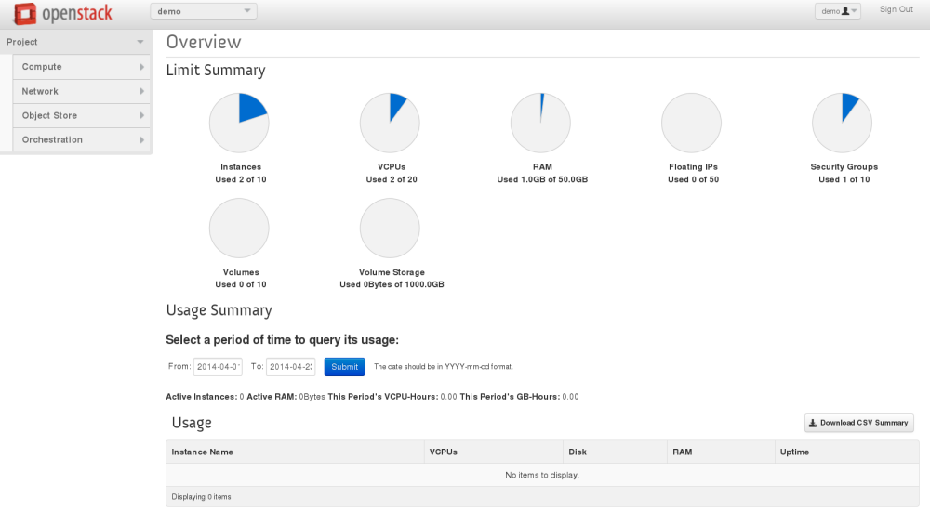Click the Floating IPs pie chart
Screen dimensions: 930x524
[x=691, y=123]
